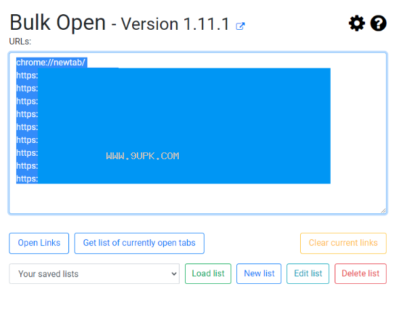Image resolution: width=397 pixels, height=315 pixels.
Task: Click empty area below URLs in textarea
Action: pyautogui.click(x=198, y=198)
